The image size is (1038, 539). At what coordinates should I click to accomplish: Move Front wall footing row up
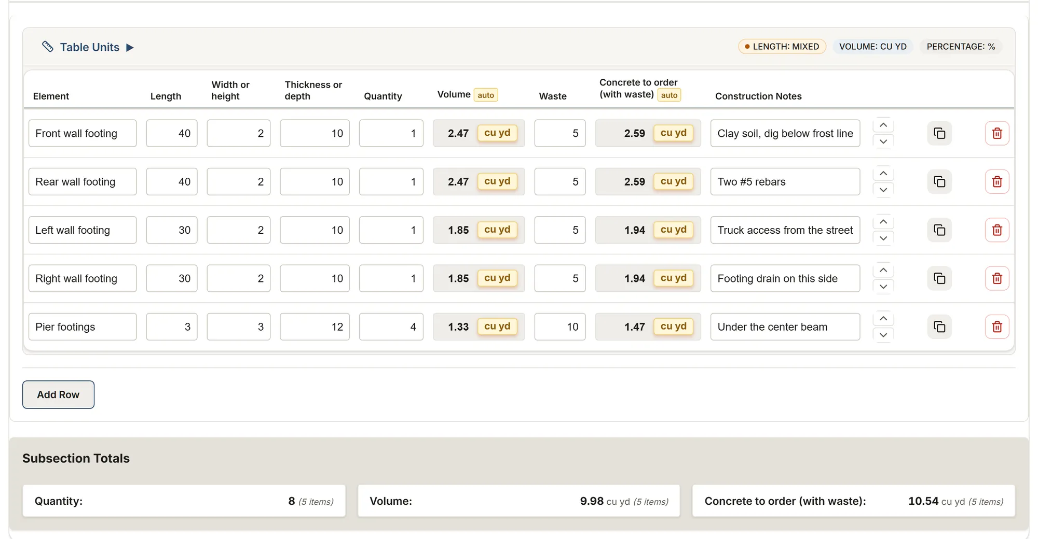point(883,125)
